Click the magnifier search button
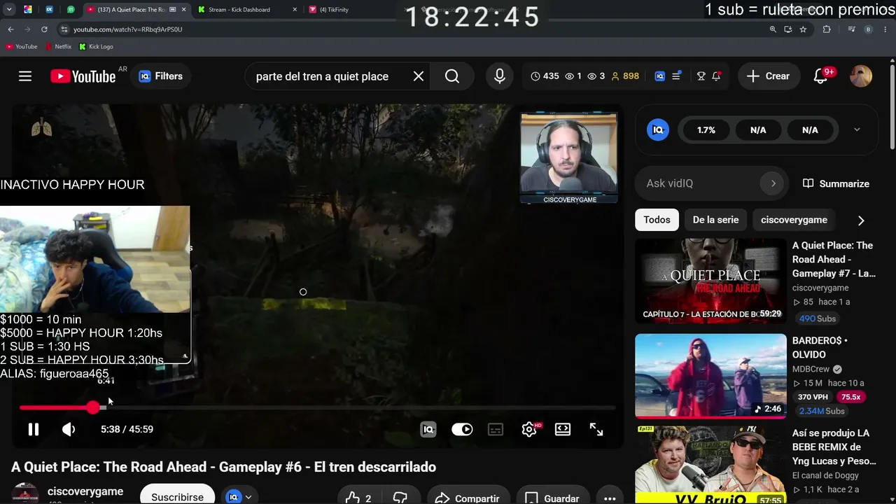 [452, 76]
